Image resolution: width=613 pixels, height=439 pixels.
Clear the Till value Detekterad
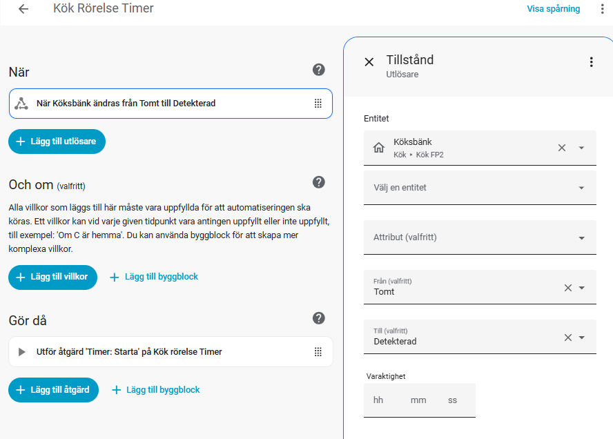tap(567, 338)
